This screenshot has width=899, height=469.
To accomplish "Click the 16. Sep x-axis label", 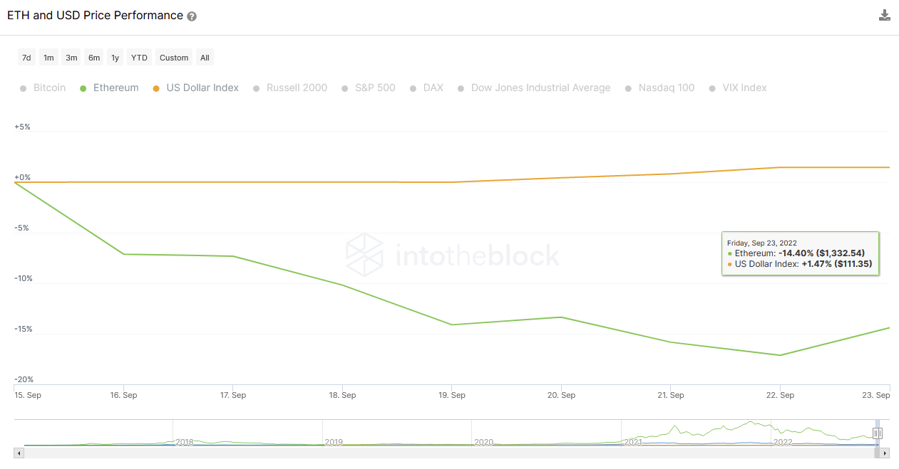I will coord(124,395).
